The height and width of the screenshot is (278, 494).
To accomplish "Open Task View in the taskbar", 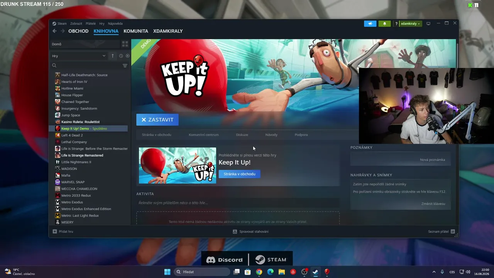I will [237, 272].
